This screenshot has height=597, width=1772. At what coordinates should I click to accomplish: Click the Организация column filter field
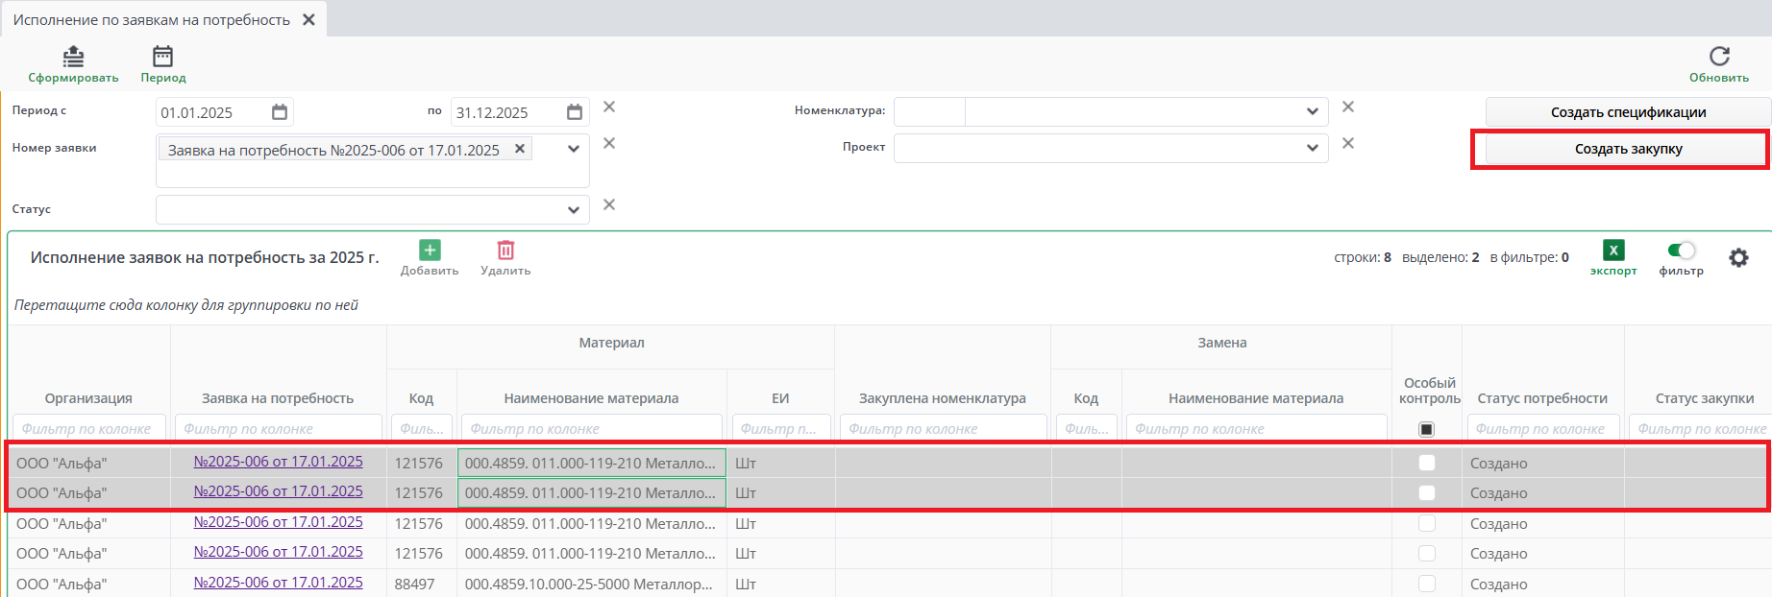pyautogui.click(x=88, y=429)
